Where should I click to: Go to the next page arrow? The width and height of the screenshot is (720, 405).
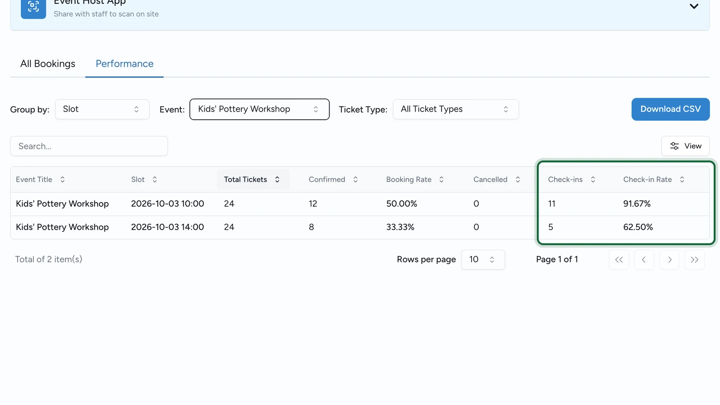click(x=670, y=260)
